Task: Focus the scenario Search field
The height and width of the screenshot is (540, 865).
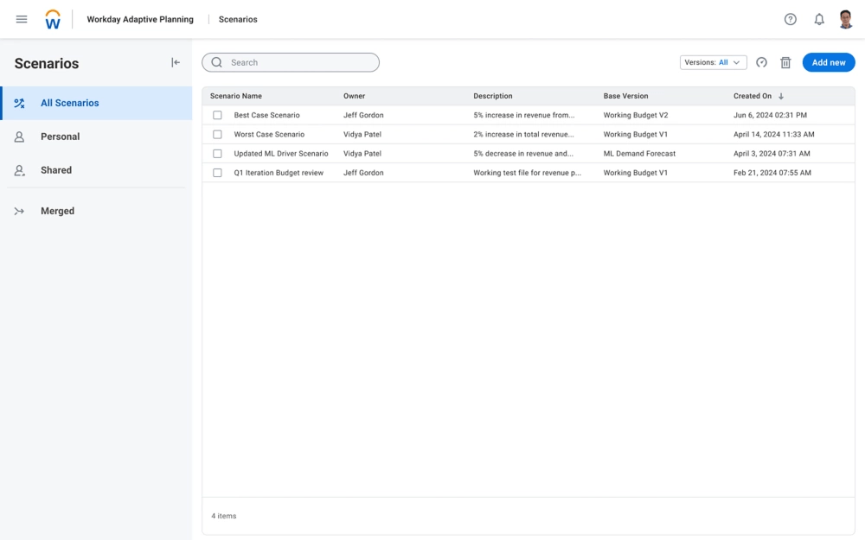Action: tap(298, 62)
